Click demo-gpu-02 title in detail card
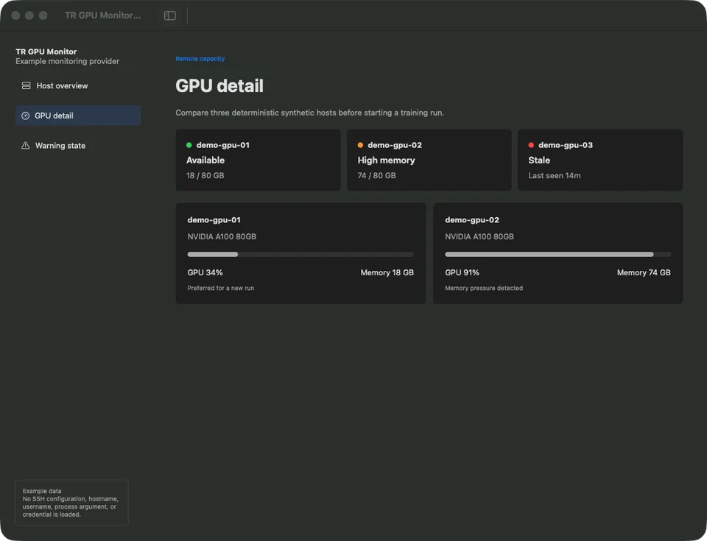The height and width of the screenshot is (541, 707). pos(472,220)
